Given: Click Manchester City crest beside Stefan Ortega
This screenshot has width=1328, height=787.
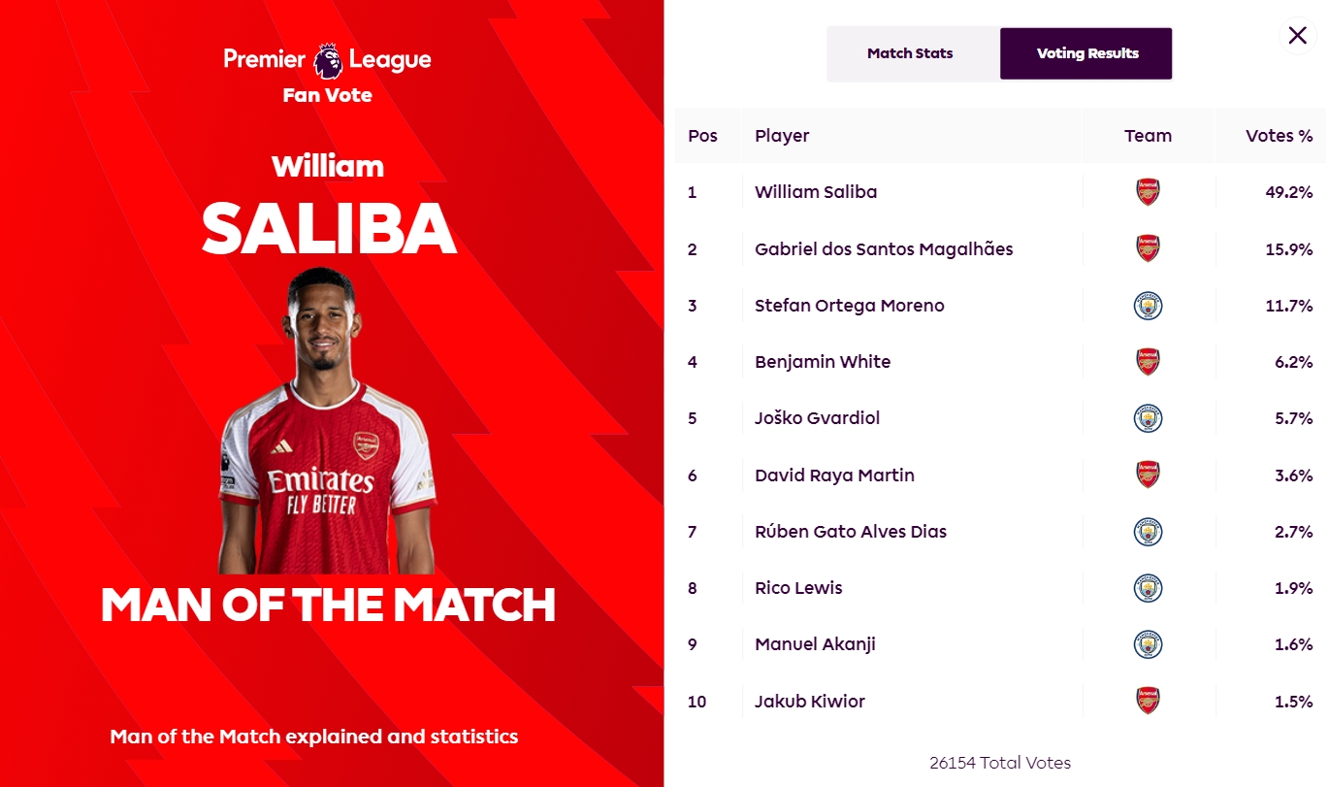Looking at the screenshot, I should (1148, 306).
